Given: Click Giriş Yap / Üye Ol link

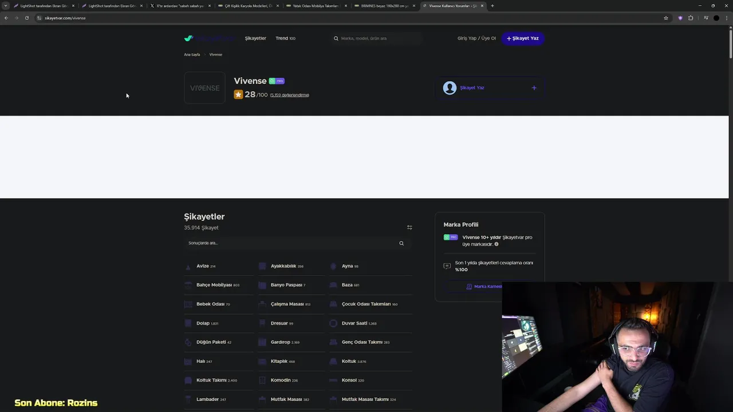Looking at the screenshot, I should tap(476, 38).
